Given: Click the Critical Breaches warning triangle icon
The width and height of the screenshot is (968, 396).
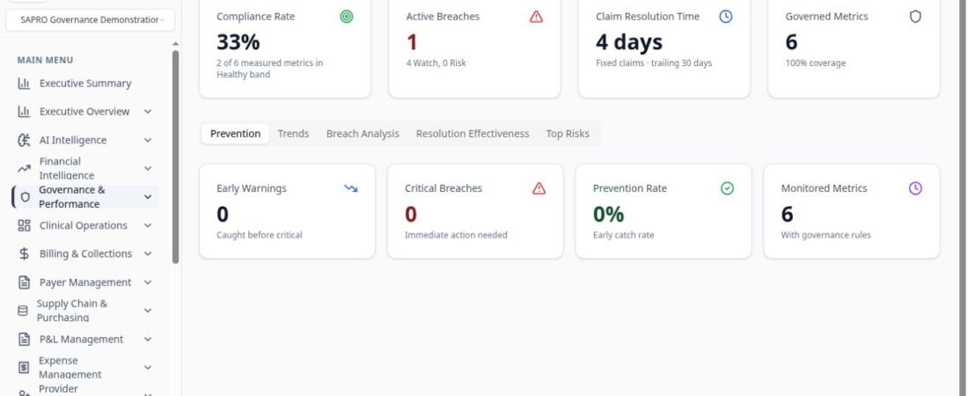Looking at the screenshot, I should [x=539, y=188].
